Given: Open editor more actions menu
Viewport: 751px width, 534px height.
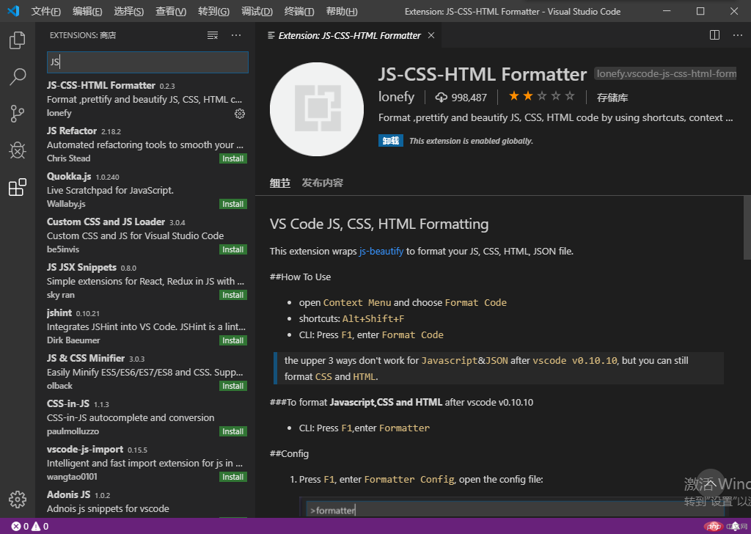Looking at the screenshot, I should [x=738, y=35].
